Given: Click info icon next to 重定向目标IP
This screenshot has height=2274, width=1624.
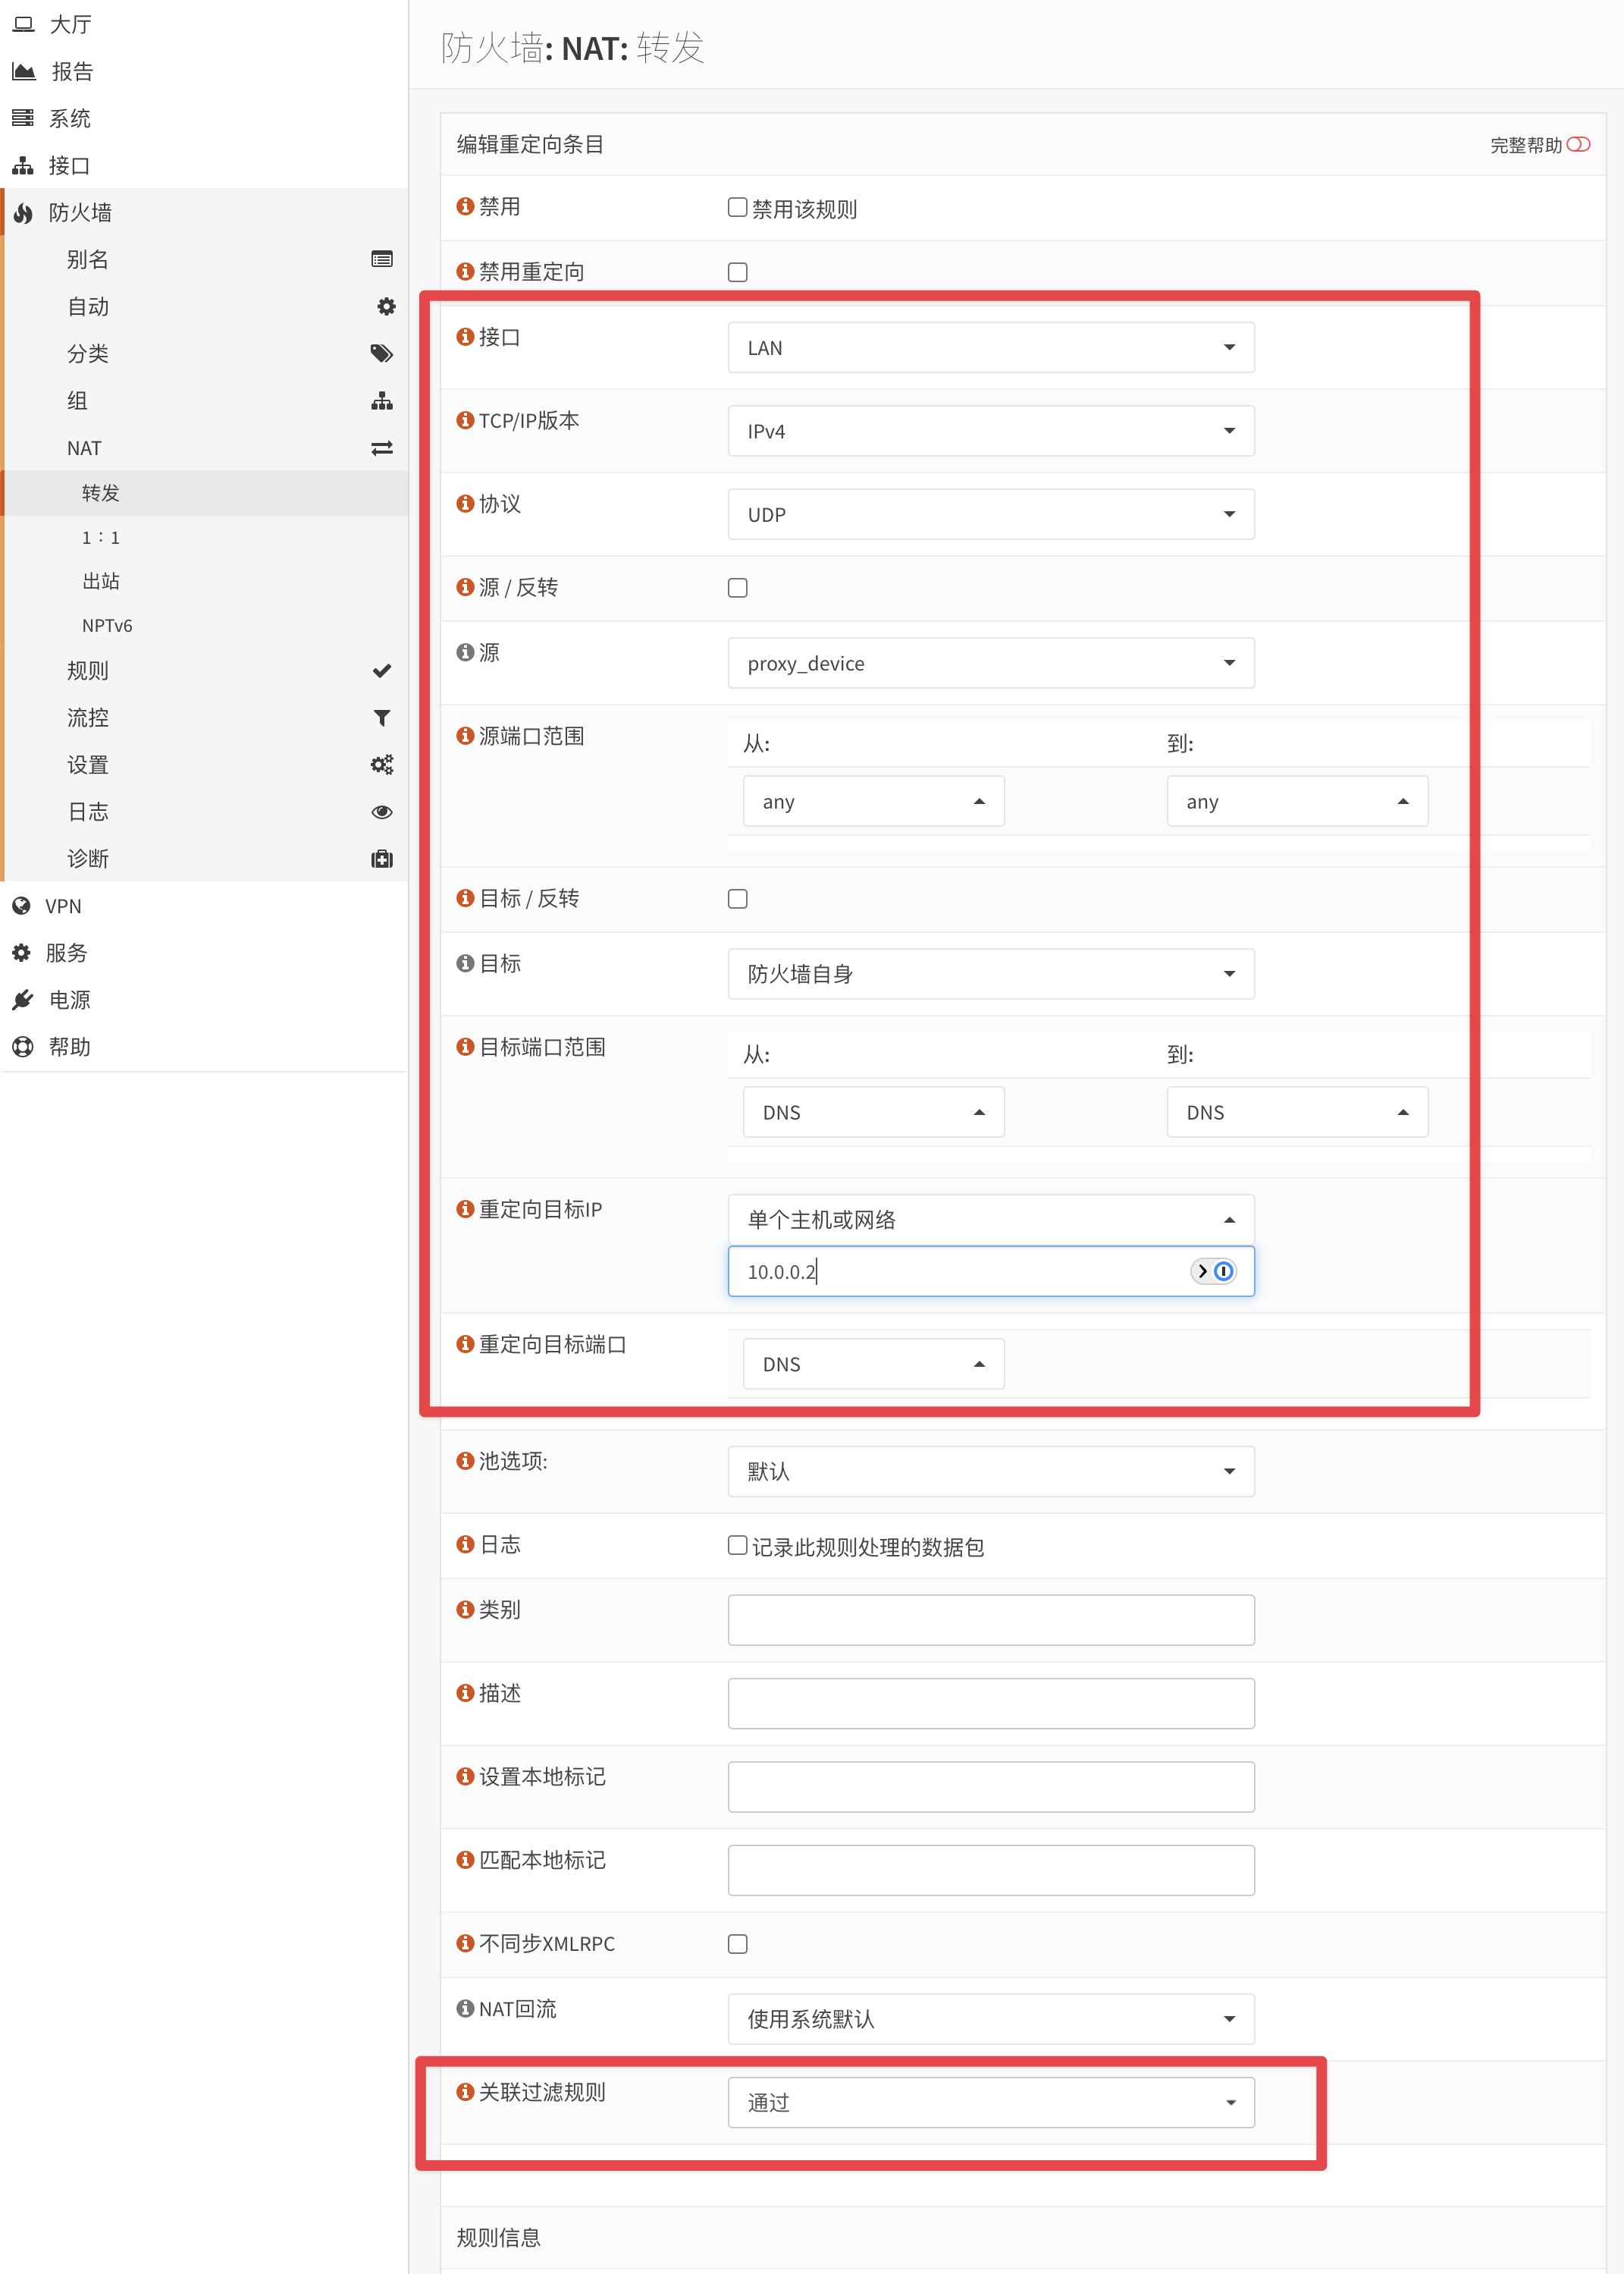Looking at the screenshot, I should pos(465,1208).
